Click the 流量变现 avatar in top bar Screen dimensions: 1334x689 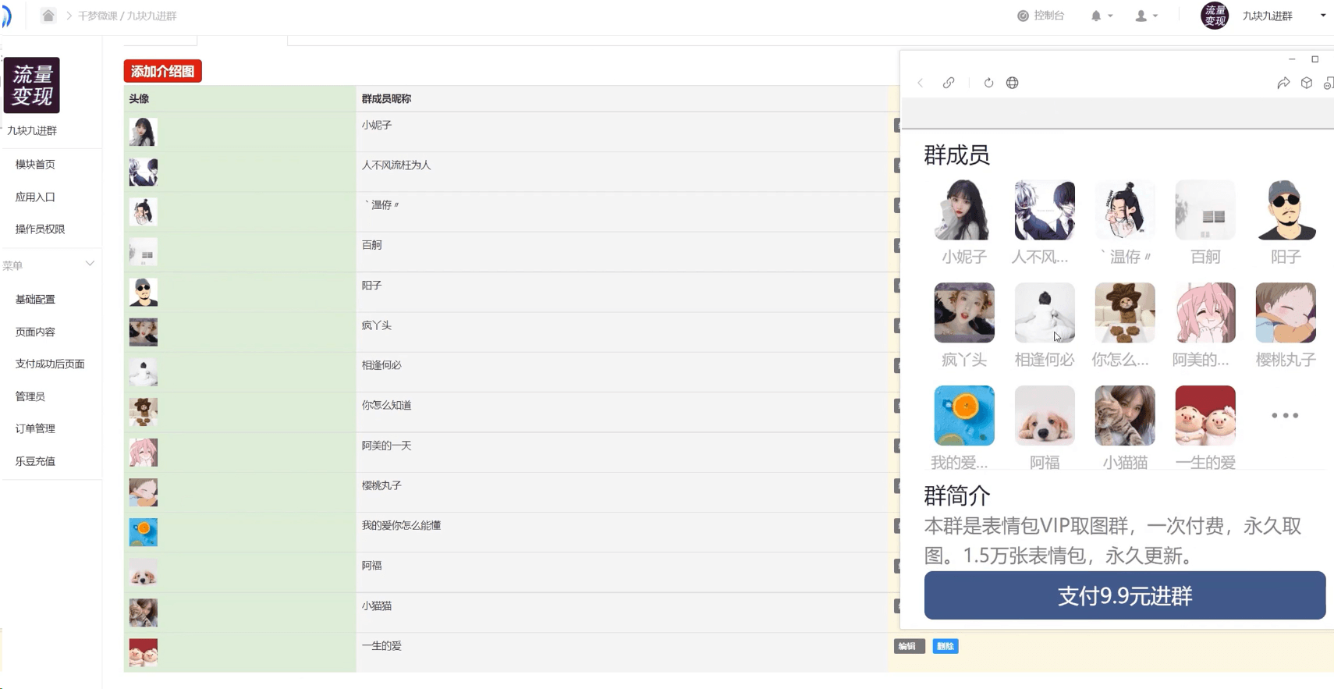point(1215,16)
